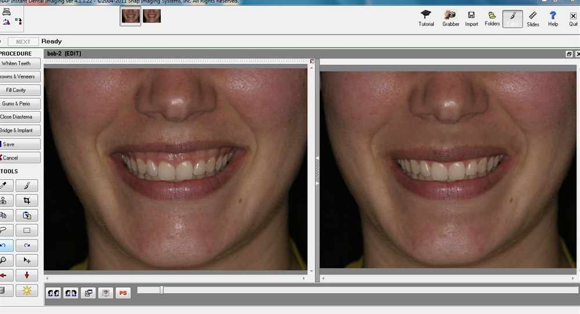Open the Tutorial graduation cap icon

tap(426, 19)
